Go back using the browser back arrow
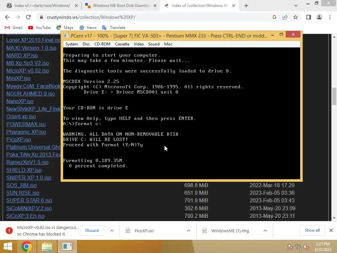 tap(7, 17)
